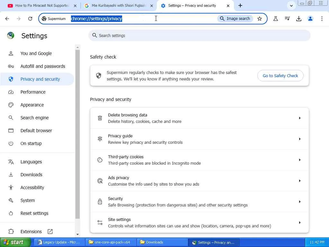Click the sidebar vertical scrollbar thumb
The image size is (329, 247).
pos(77,134)
